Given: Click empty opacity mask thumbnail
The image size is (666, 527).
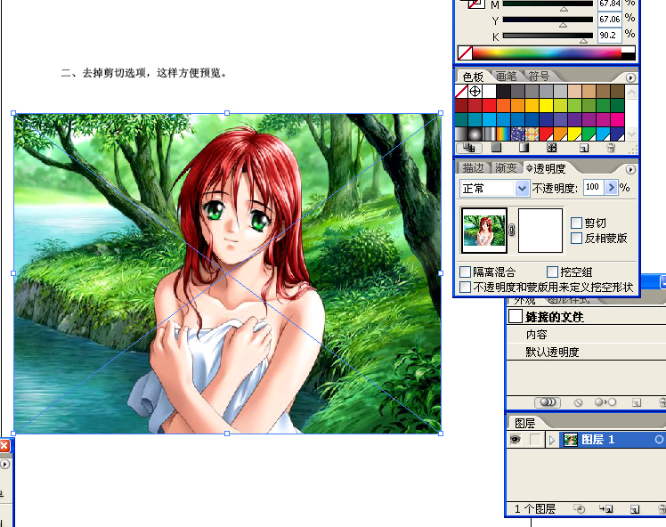Looking at the screenshot, I should tap(540, 231).
